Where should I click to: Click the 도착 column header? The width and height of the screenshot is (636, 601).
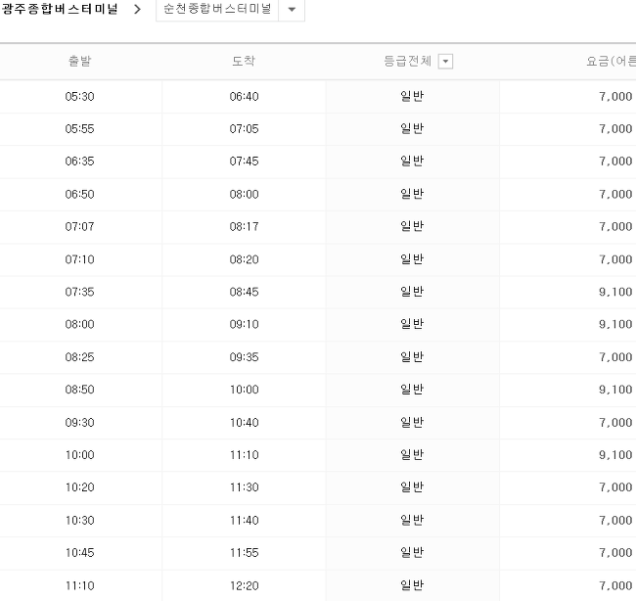click(244, 61)
